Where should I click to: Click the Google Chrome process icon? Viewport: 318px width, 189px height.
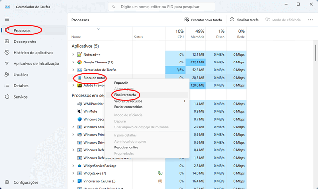click(79, 63)
